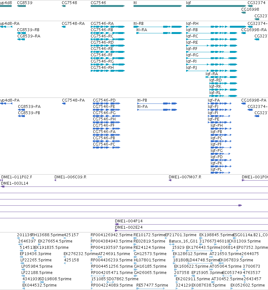Select EST RE10172.5prime
This screenshot has height=290, width=268.
click(149, 235)
